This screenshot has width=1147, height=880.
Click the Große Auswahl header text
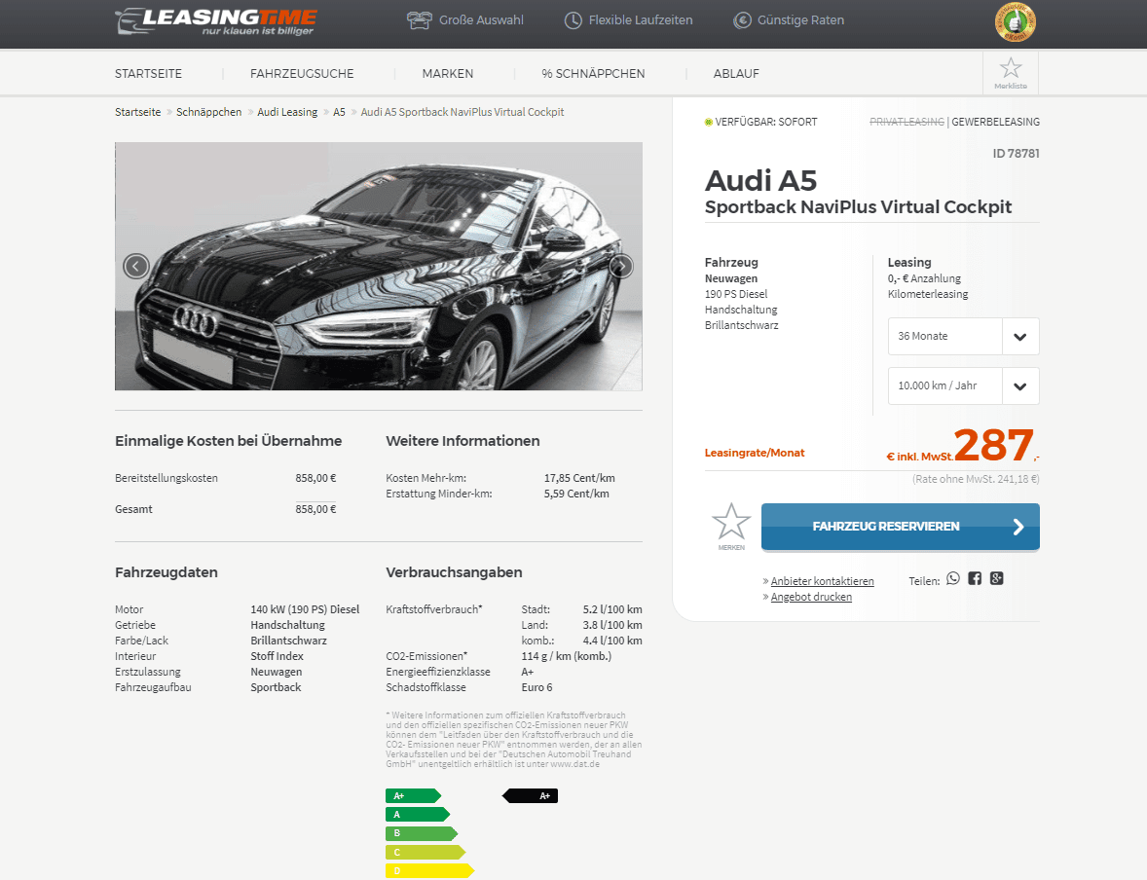(x=481, y=20)
